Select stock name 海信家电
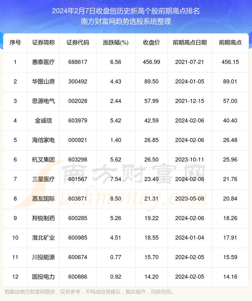This screenshot has width=252, height=301. pyautogui.click(x=43, y=140)
